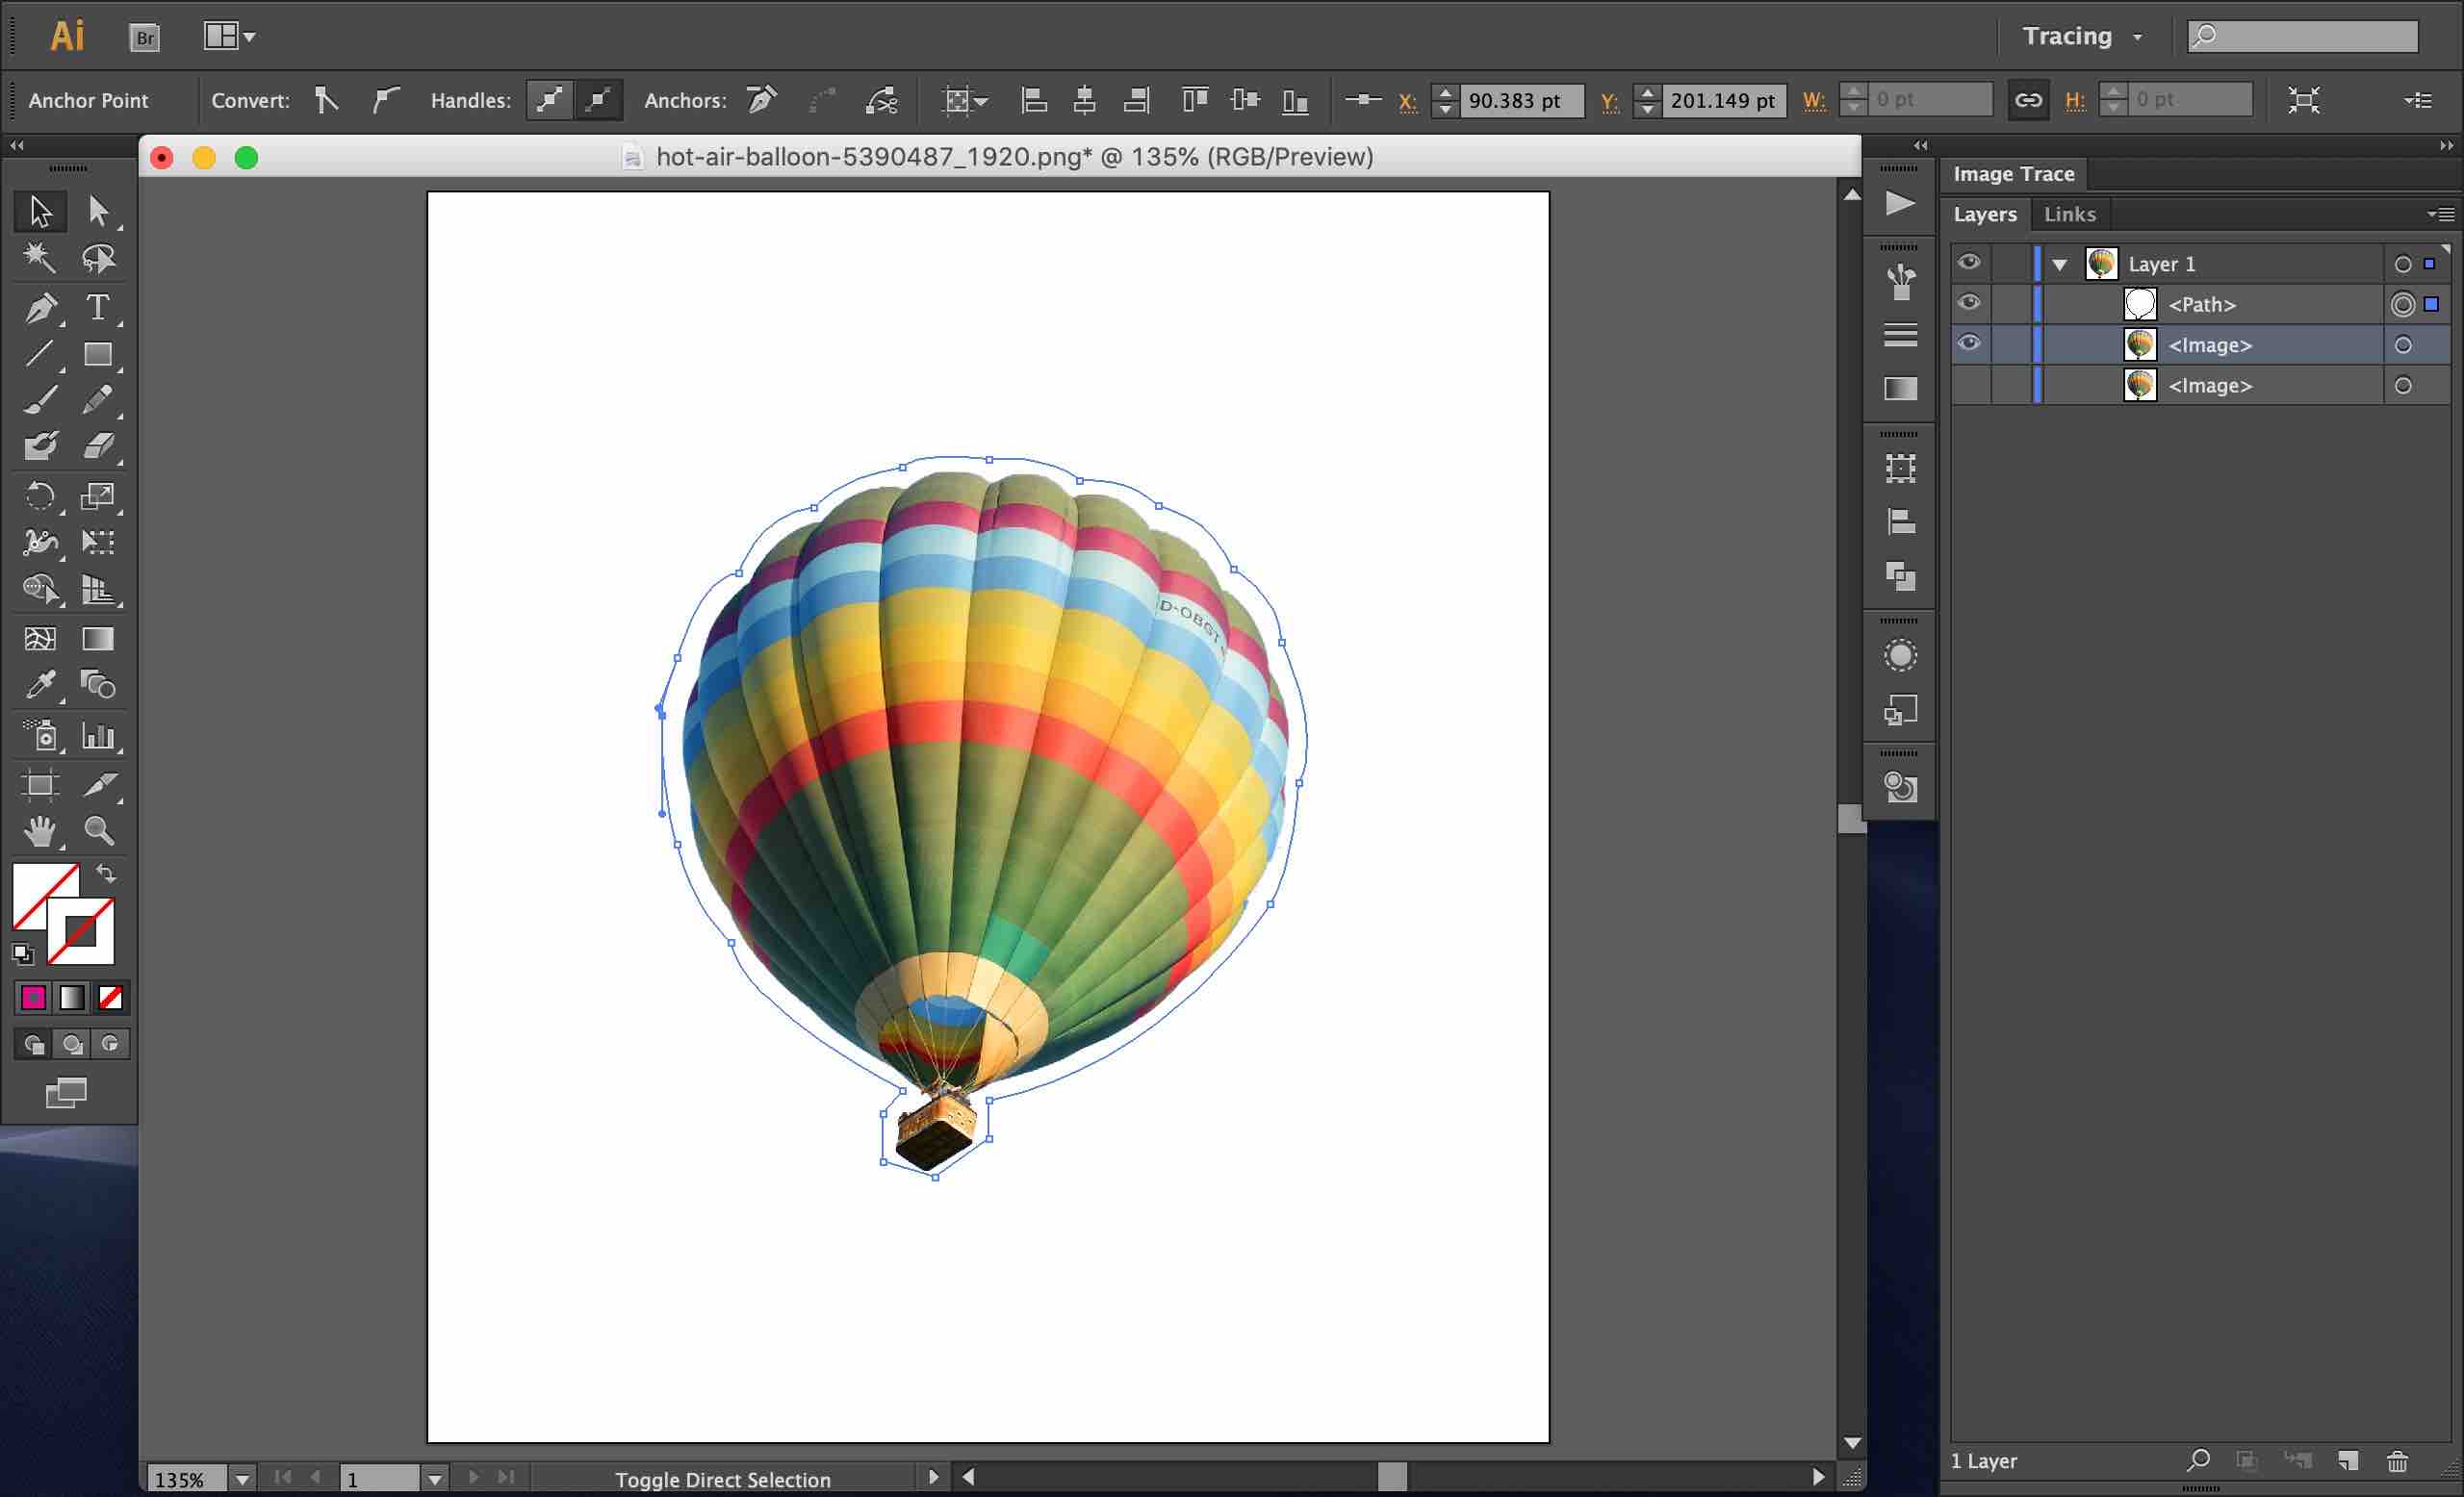The width and height of the screenshot is (2464, 1497).
Task: Click the None color swatch button
Action: [111, 998]
